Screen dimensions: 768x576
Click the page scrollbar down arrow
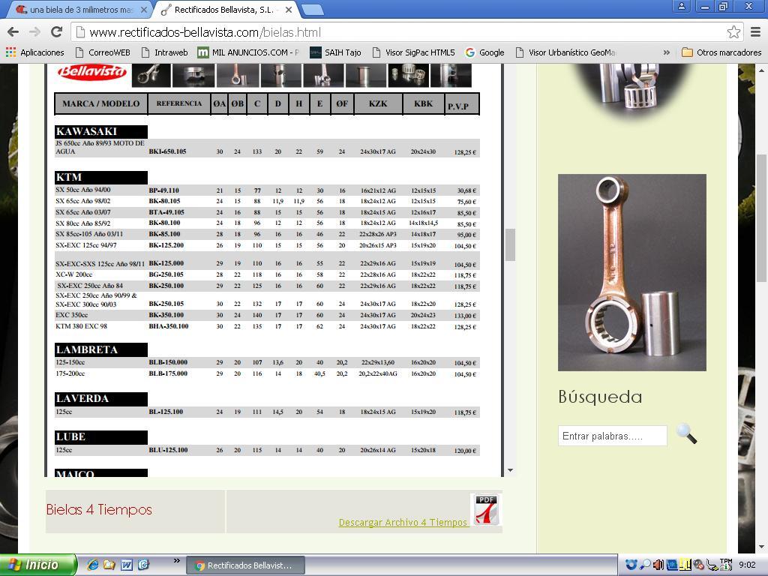[762, 547]
